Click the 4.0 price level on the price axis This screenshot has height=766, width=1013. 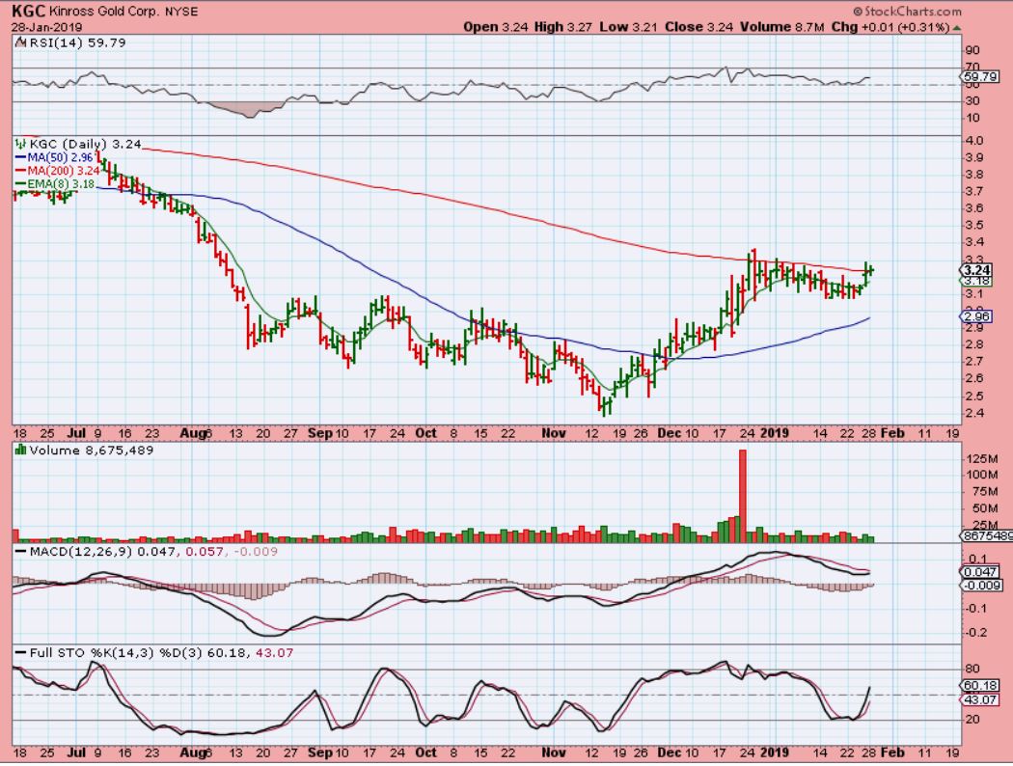coord(974,141)
